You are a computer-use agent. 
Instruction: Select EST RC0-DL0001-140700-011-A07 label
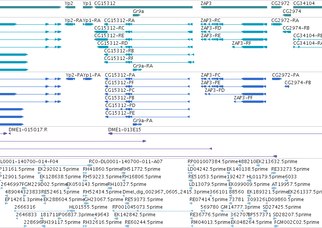click(126, 162)
